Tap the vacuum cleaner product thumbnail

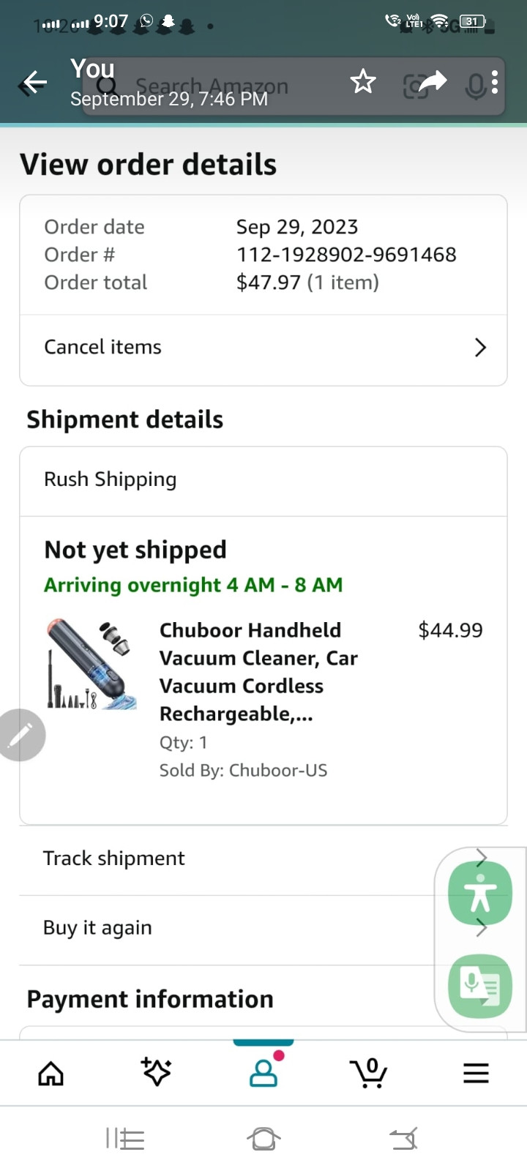(x=92, y=665)
